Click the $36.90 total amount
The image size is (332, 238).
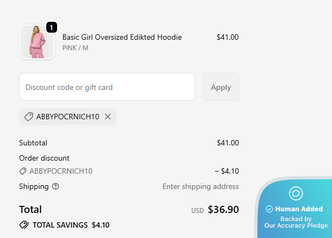pos(223,210)
